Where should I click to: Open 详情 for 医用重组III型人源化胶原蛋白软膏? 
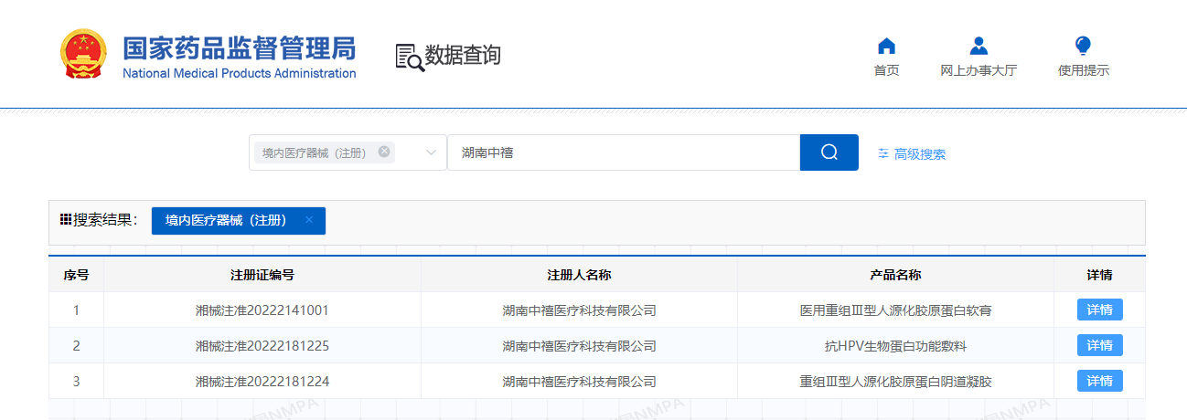pyautogui.click(x=1099, y=310)
